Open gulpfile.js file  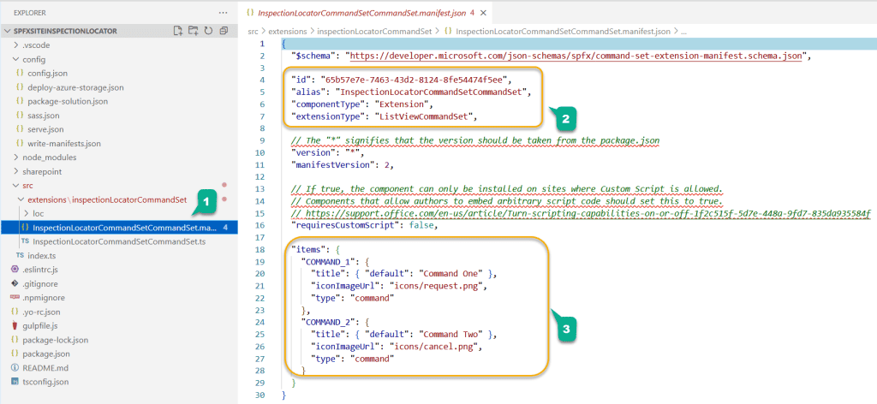click(39, 326)
